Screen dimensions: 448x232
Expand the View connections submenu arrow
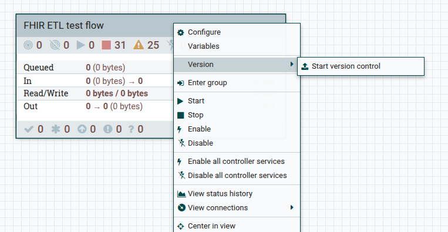click(292, 207)
